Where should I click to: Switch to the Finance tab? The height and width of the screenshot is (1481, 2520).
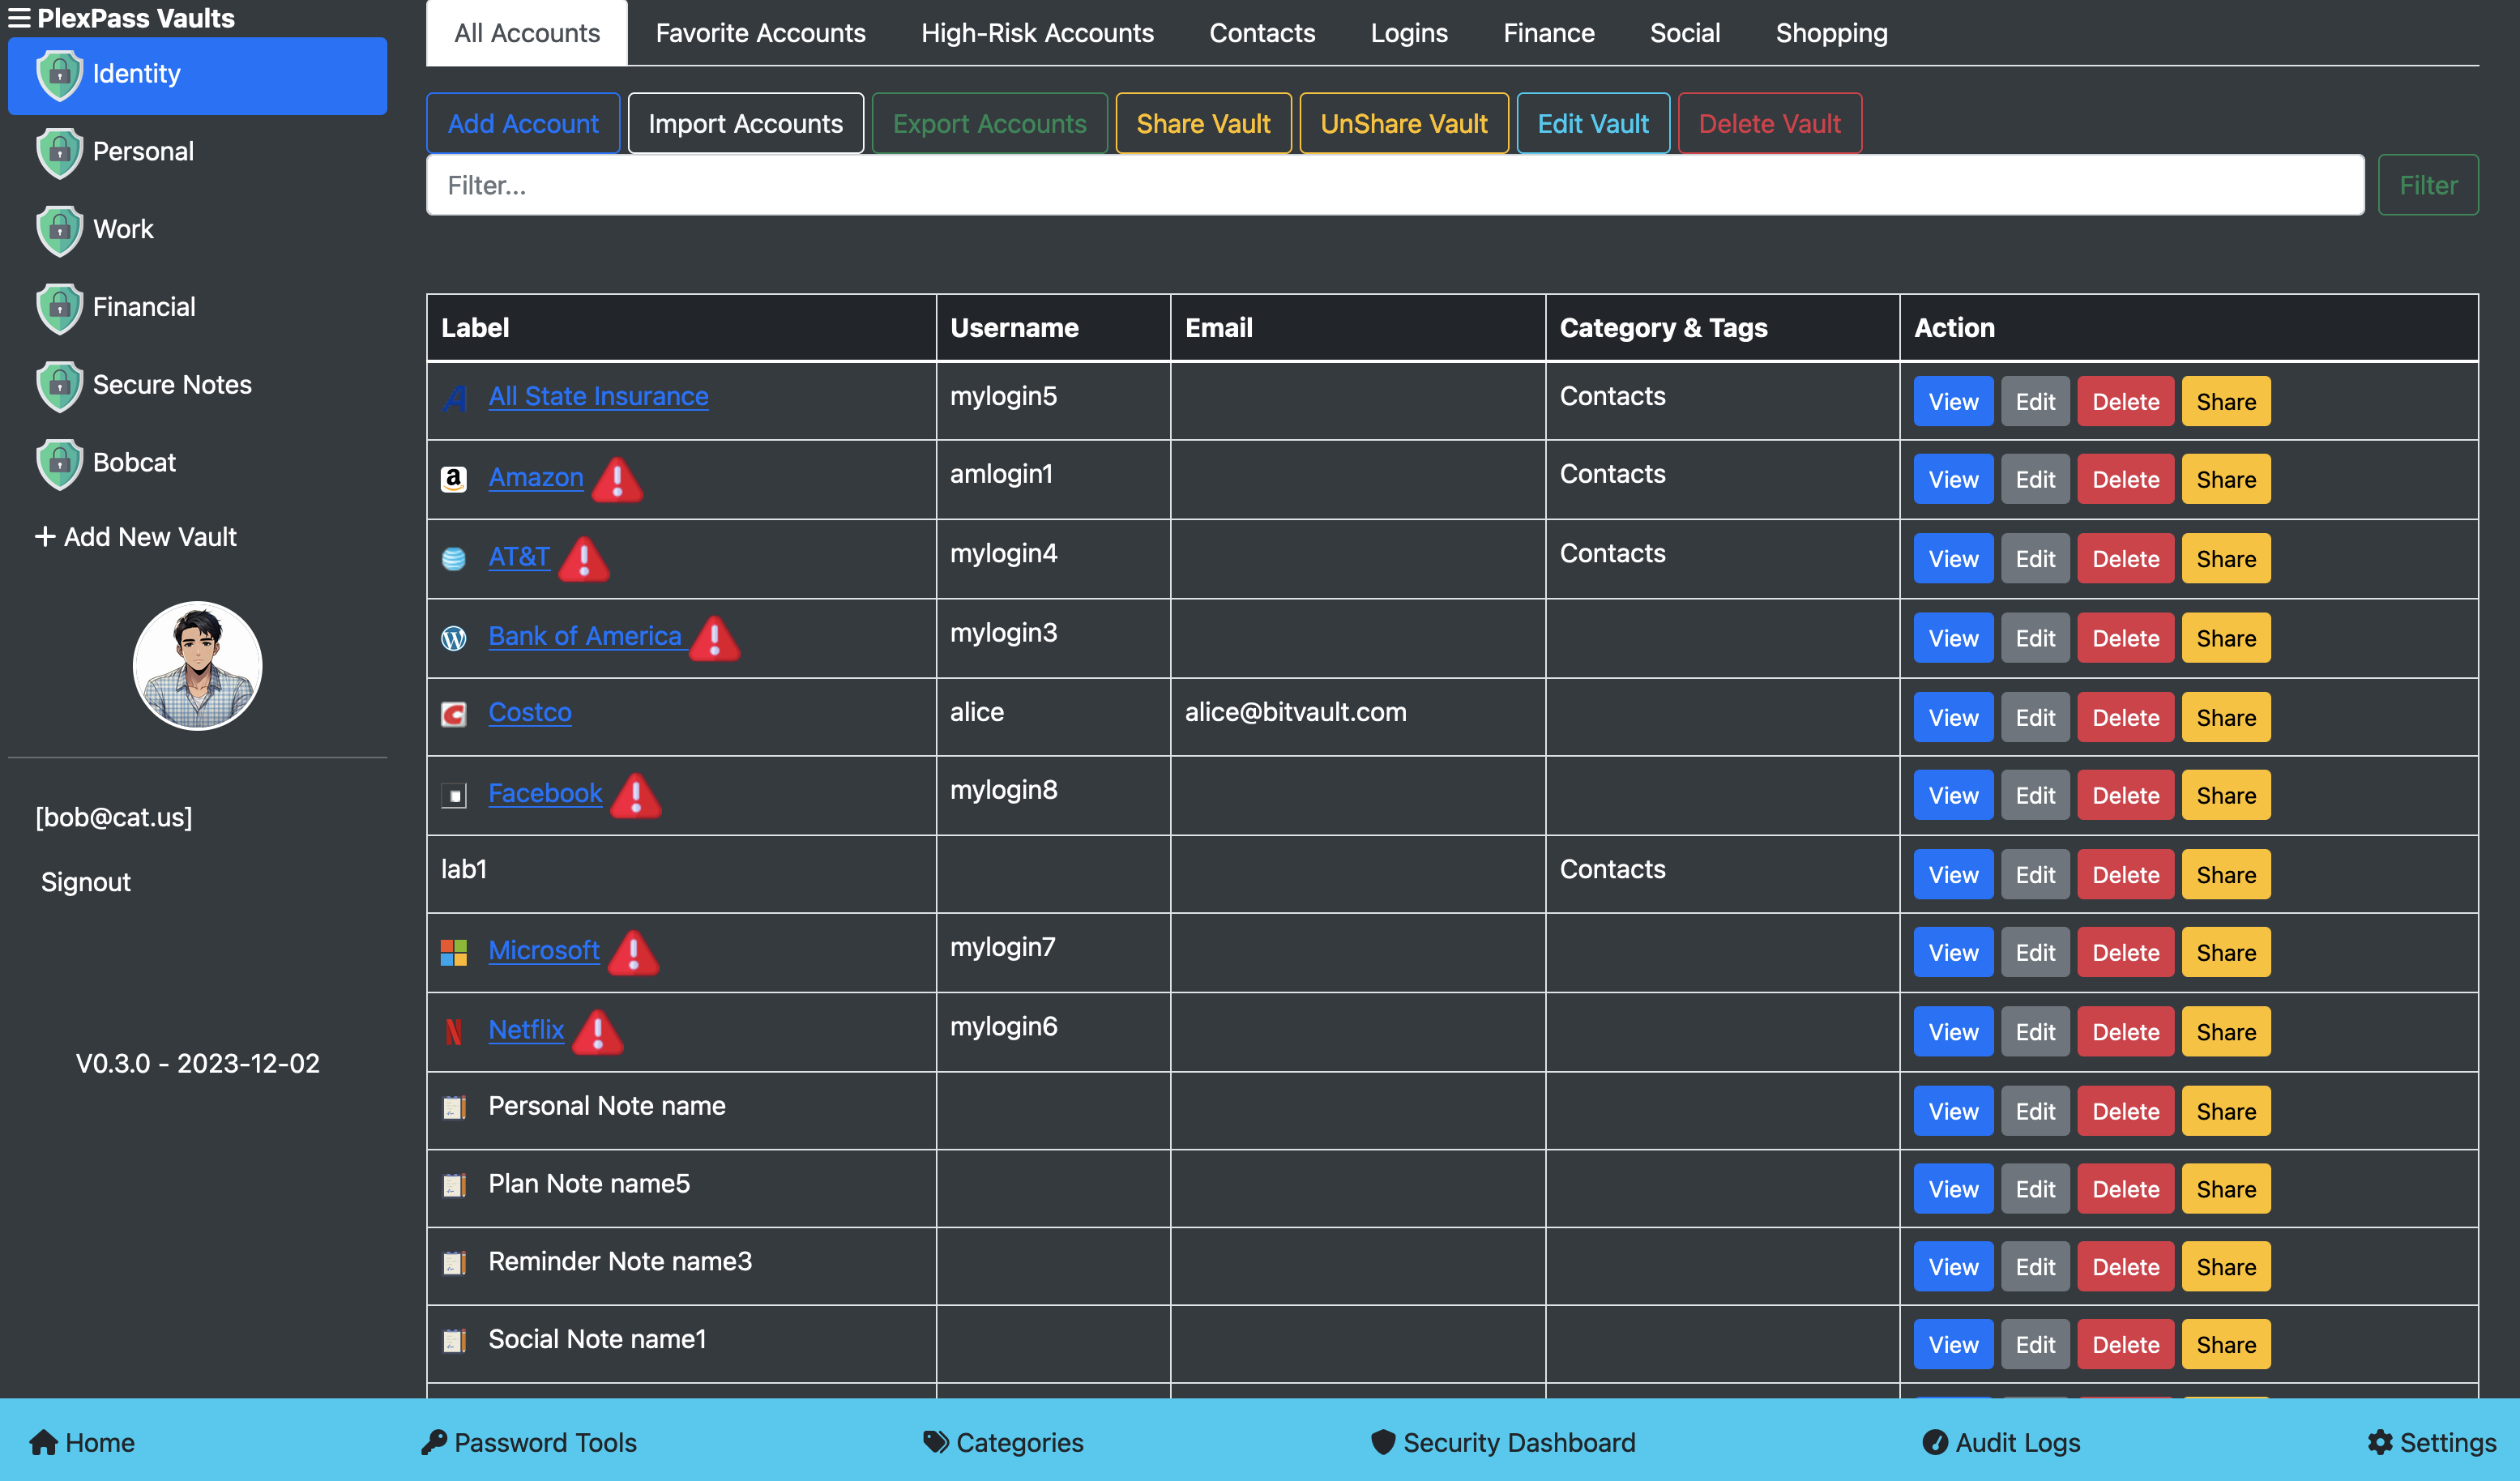(x=1548, y=33)
